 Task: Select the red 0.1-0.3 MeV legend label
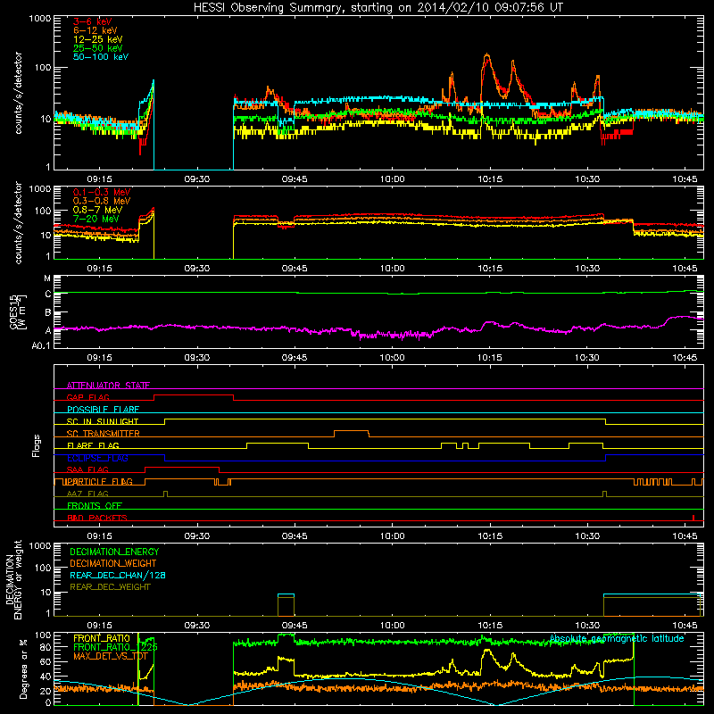[102, 192]
